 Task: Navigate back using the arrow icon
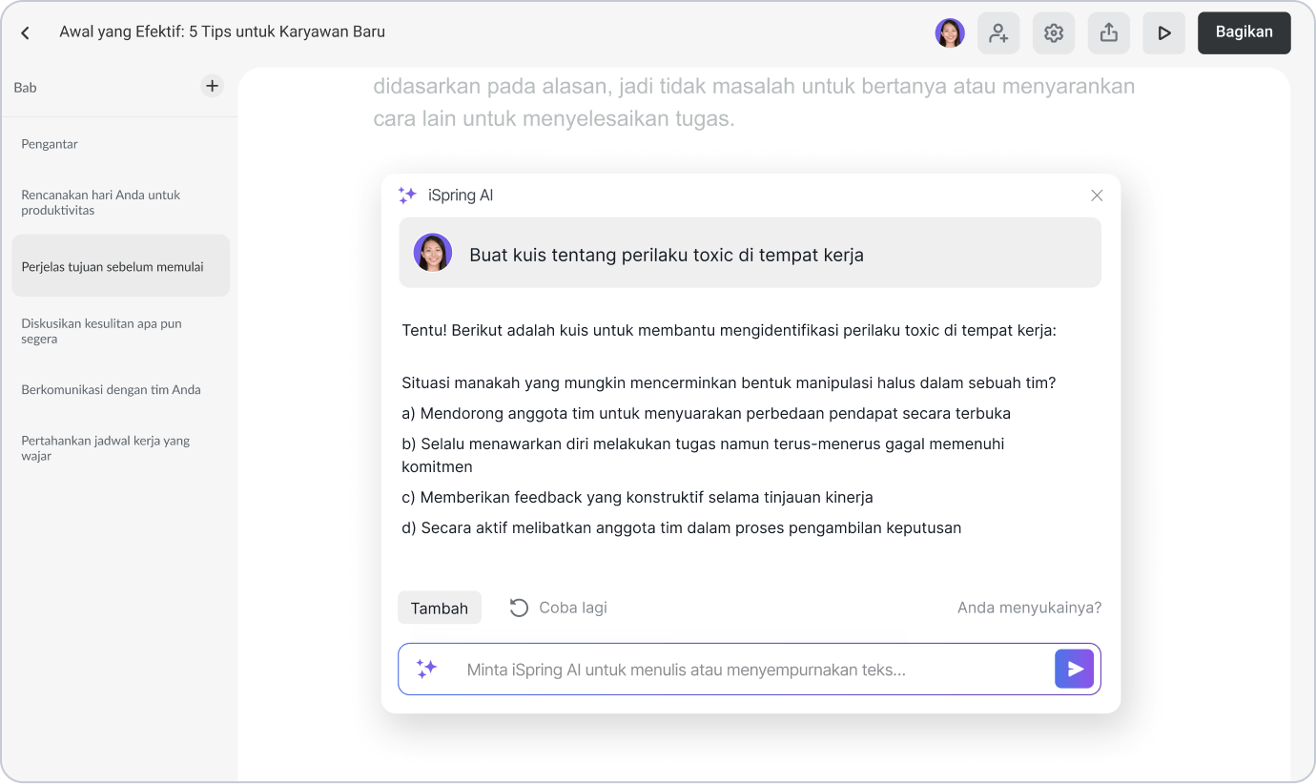[x=25, y=32]
